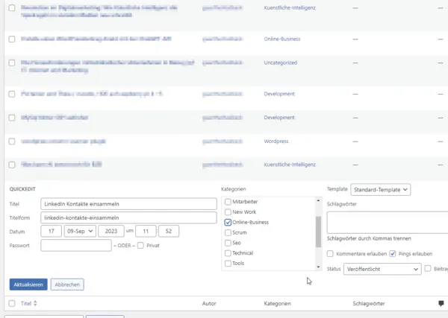This screenshot has height=318, width=448.
Task: Click the Titel column sort link
Action: pos(26,303)
